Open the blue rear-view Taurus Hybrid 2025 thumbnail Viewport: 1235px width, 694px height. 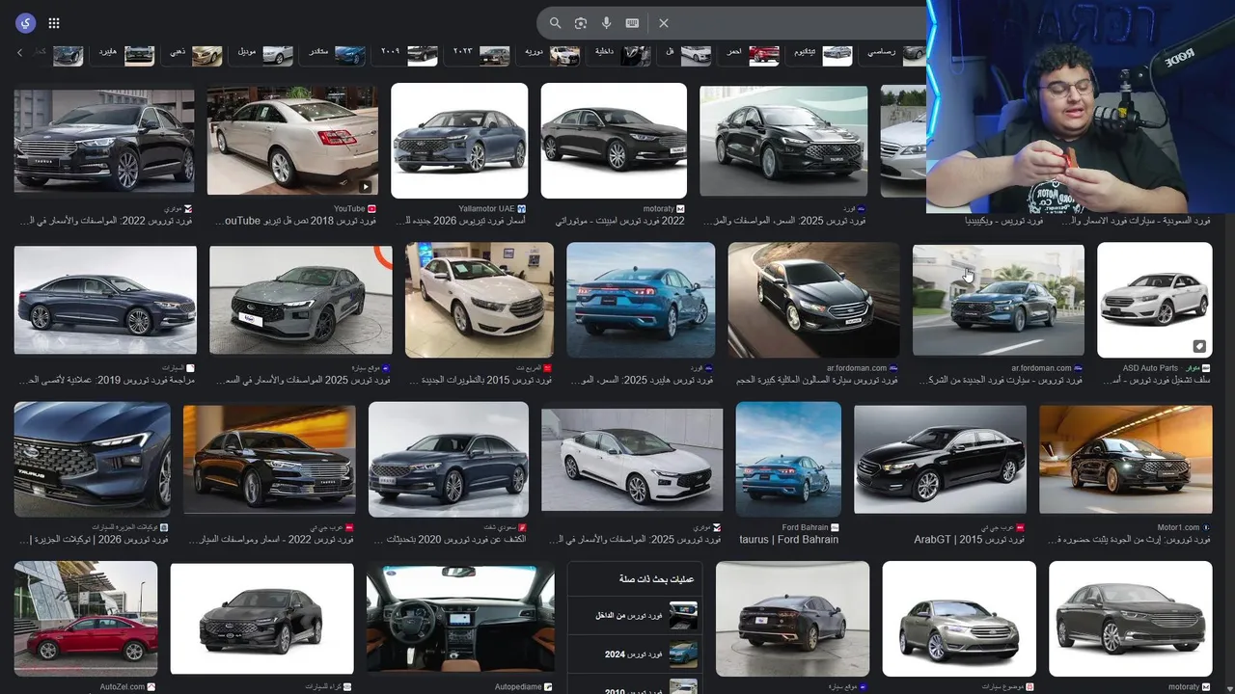point(641,300)
